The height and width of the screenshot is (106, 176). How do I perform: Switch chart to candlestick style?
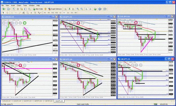click(x=70, y=9)
